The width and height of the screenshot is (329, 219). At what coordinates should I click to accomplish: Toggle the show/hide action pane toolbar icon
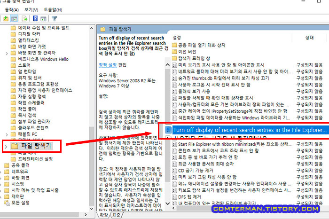pyautogui.click(x=43, y=19)
